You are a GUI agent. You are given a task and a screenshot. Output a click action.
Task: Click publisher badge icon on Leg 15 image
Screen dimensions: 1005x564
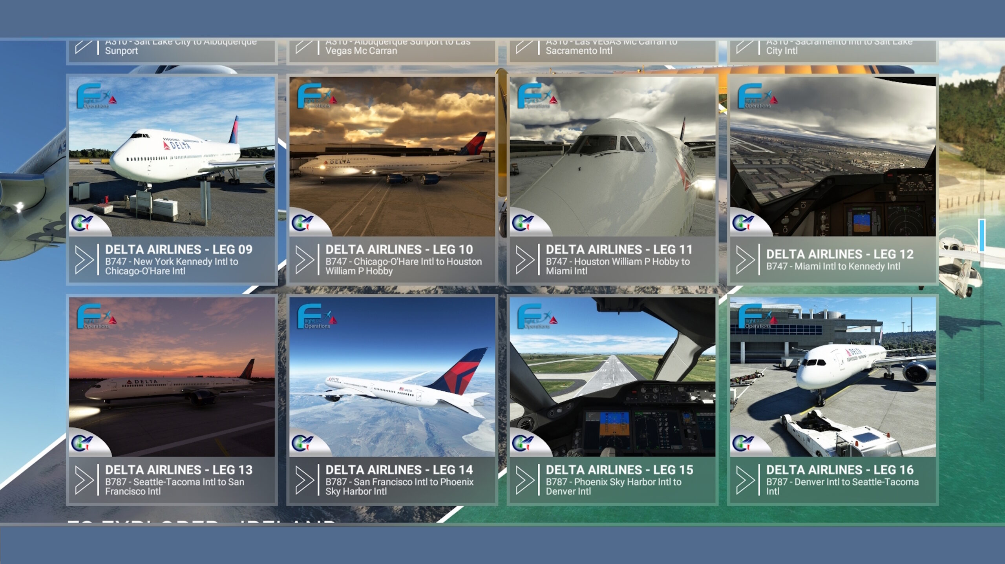[523, 443]
